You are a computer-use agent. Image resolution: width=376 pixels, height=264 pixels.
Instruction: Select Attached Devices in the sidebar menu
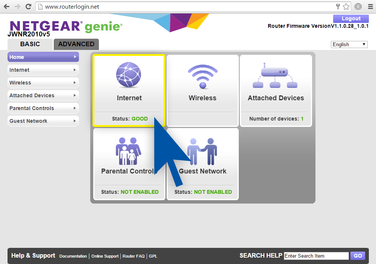pyautogui.click(x=43, y=95)
